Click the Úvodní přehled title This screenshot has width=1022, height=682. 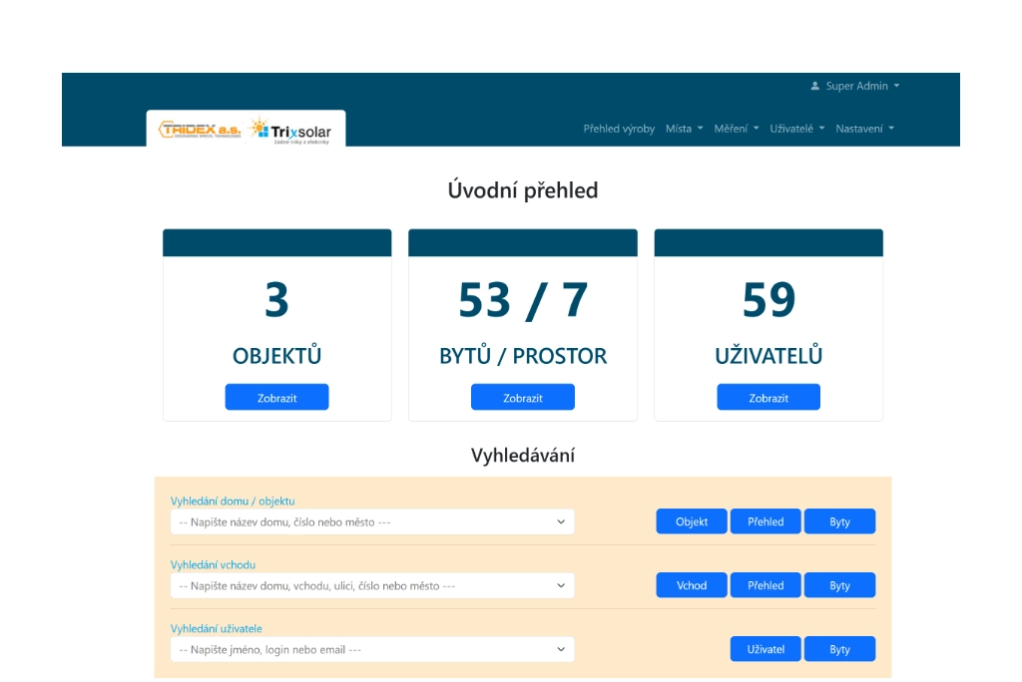523,190
